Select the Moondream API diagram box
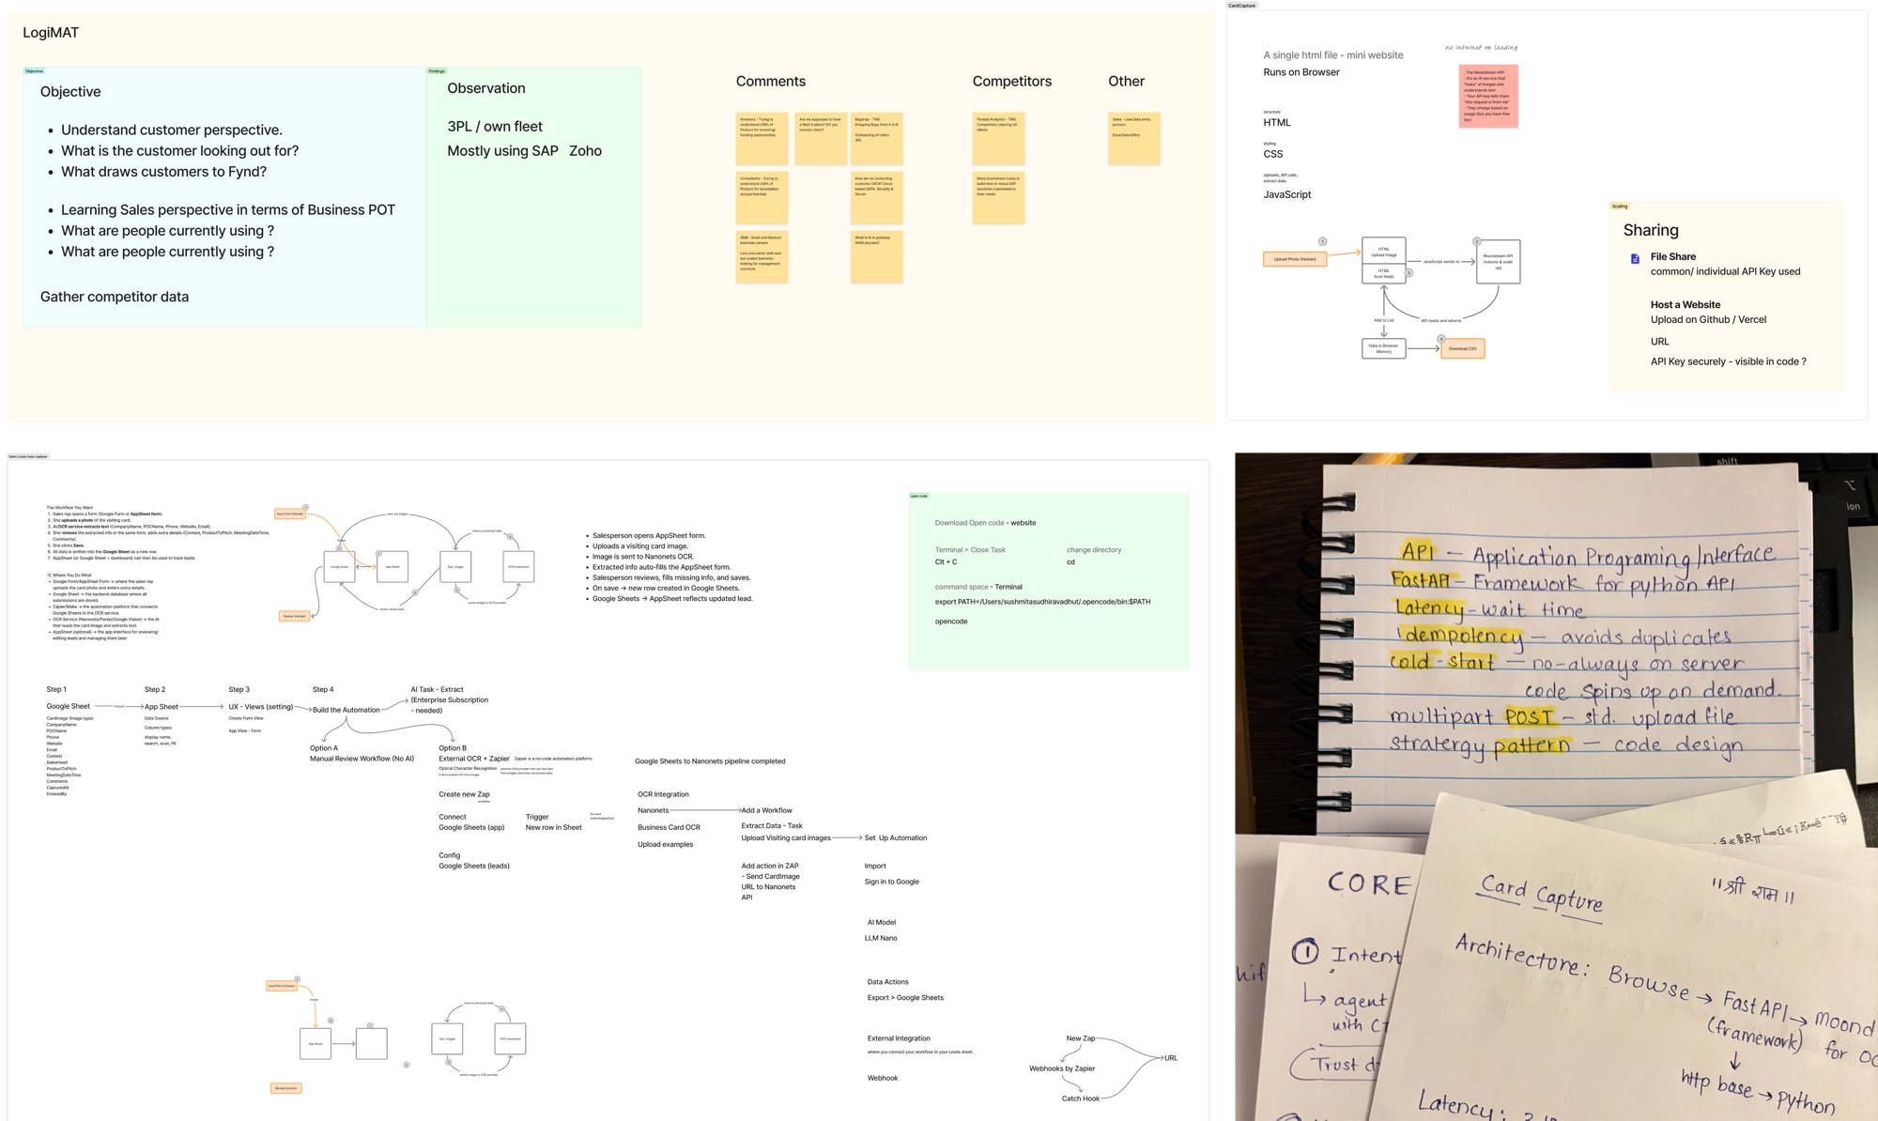1878x1121 pixels. point(1498,261)
